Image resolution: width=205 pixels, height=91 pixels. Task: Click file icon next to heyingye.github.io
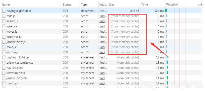[x=4, y=11]
